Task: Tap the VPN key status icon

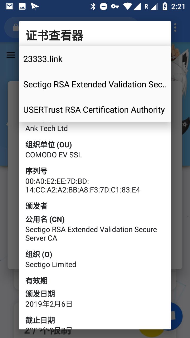Action: point(115,6)
